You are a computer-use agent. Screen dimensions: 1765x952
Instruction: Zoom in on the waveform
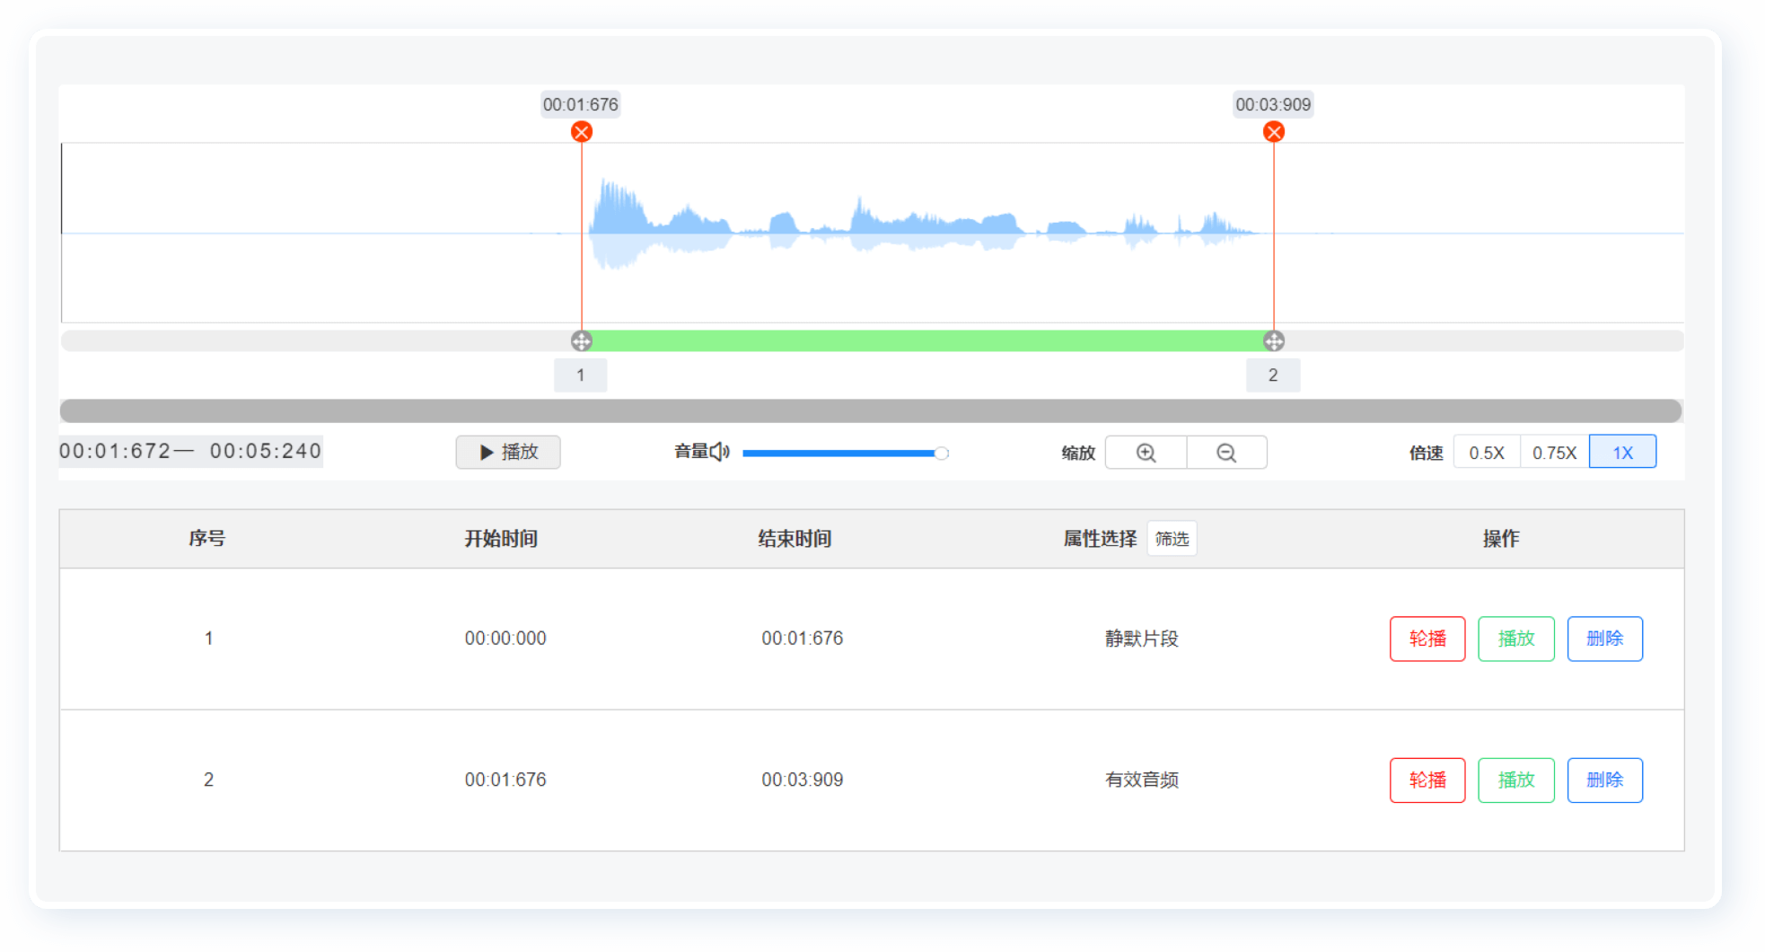pos(1146,453)
